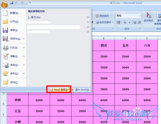161x124 pixels.
Task: Click 条件格式 conditional formatting
Action: click(148, 18)
